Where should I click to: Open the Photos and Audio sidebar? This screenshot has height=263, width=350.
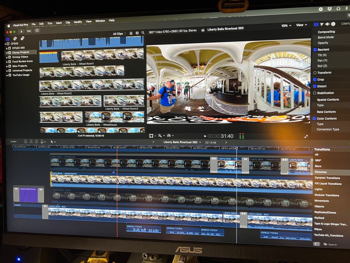coord(15,39)
